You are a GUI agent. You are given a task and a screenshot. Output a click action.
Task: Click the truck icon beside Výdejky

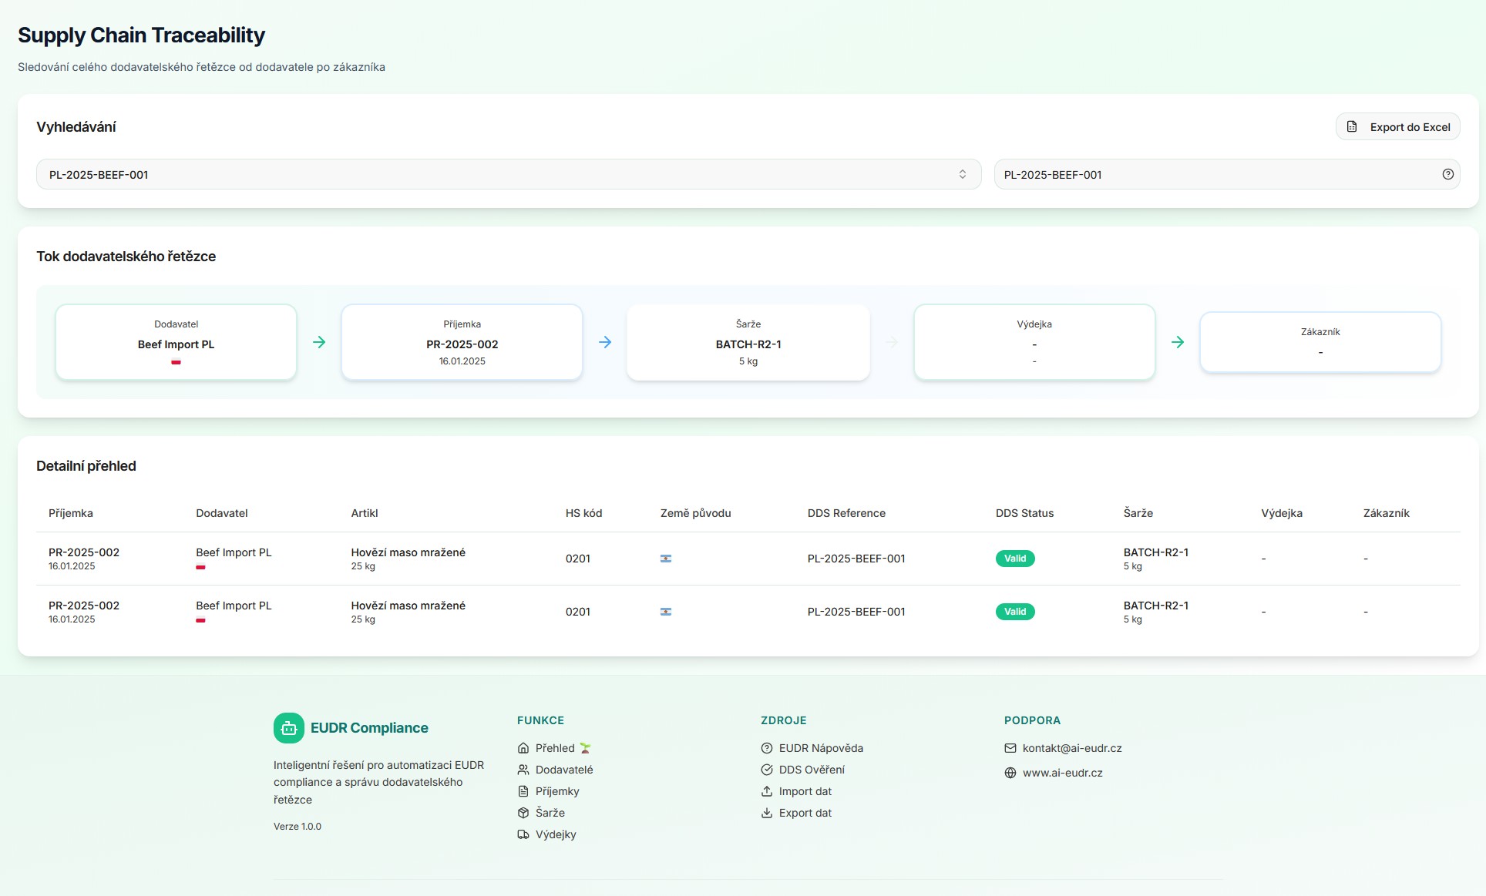click(x=523, y=834)
